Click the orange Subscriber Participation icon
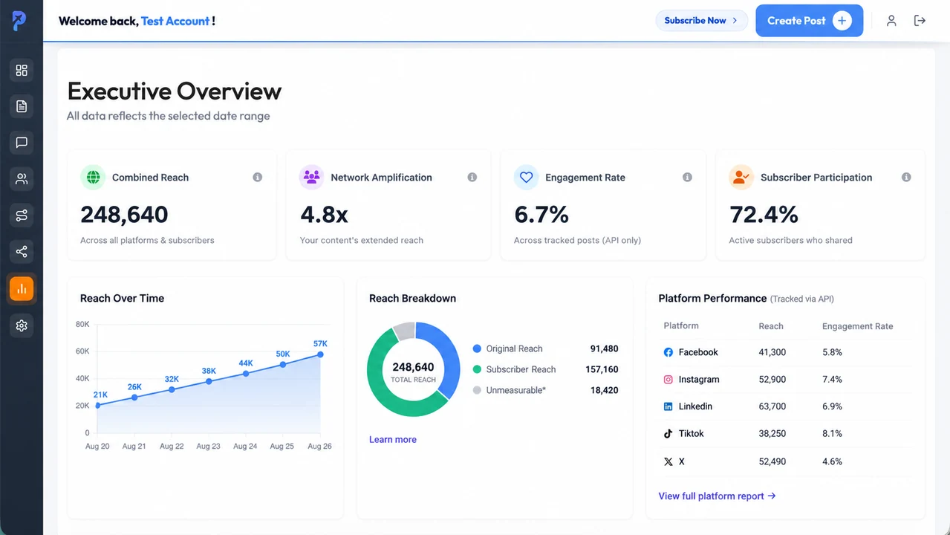 pyautogui.click(x=741, y=178)
